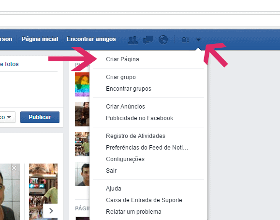The width and height of the screenshot is (280, 220).
Task: Go to Página inicial link
Action: [x=40, y=39]
